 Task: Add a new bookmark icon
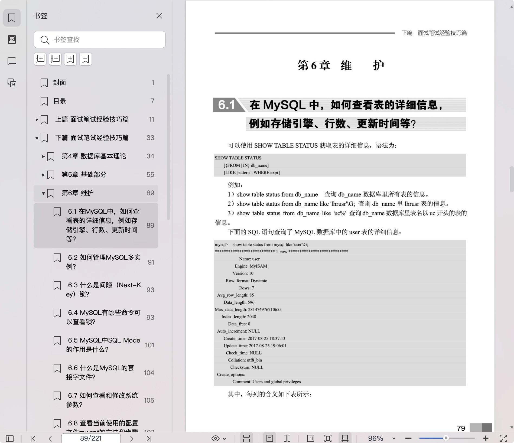coord(70,59)
